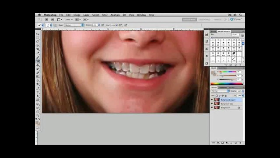This screenshot has height=158, width=280.
Task: Click the foreground color swatch in Color panel
Action: pos(212,72)
